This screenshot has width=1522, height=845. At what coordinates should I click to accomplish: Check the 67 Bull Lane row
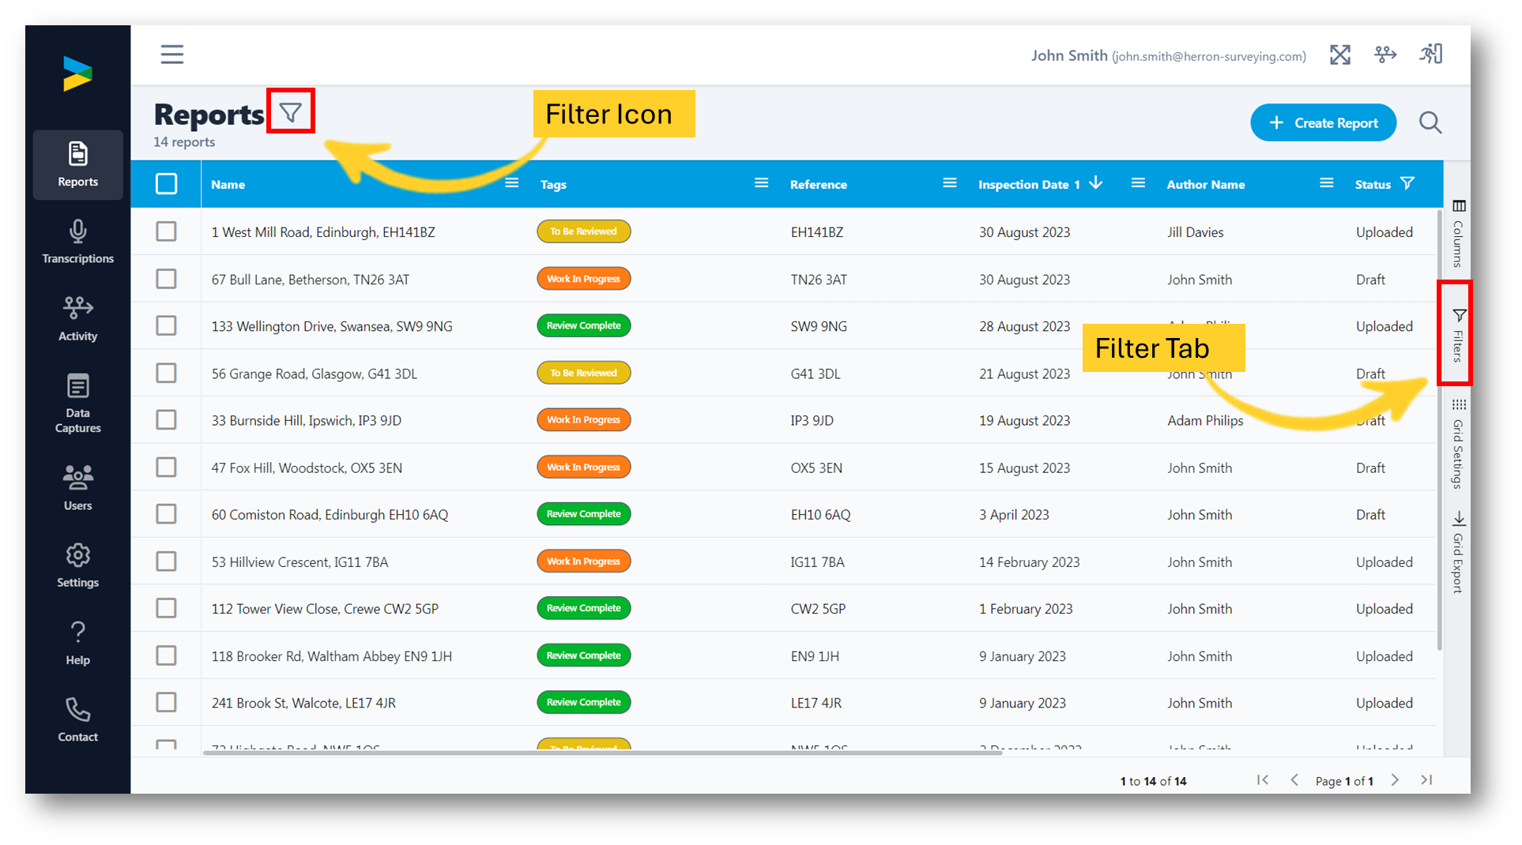point(166,279)
